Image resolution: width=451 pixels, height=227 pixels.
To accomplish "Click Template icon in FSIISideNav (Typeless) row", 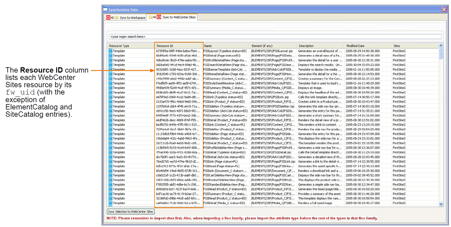I will coord(110,106).
